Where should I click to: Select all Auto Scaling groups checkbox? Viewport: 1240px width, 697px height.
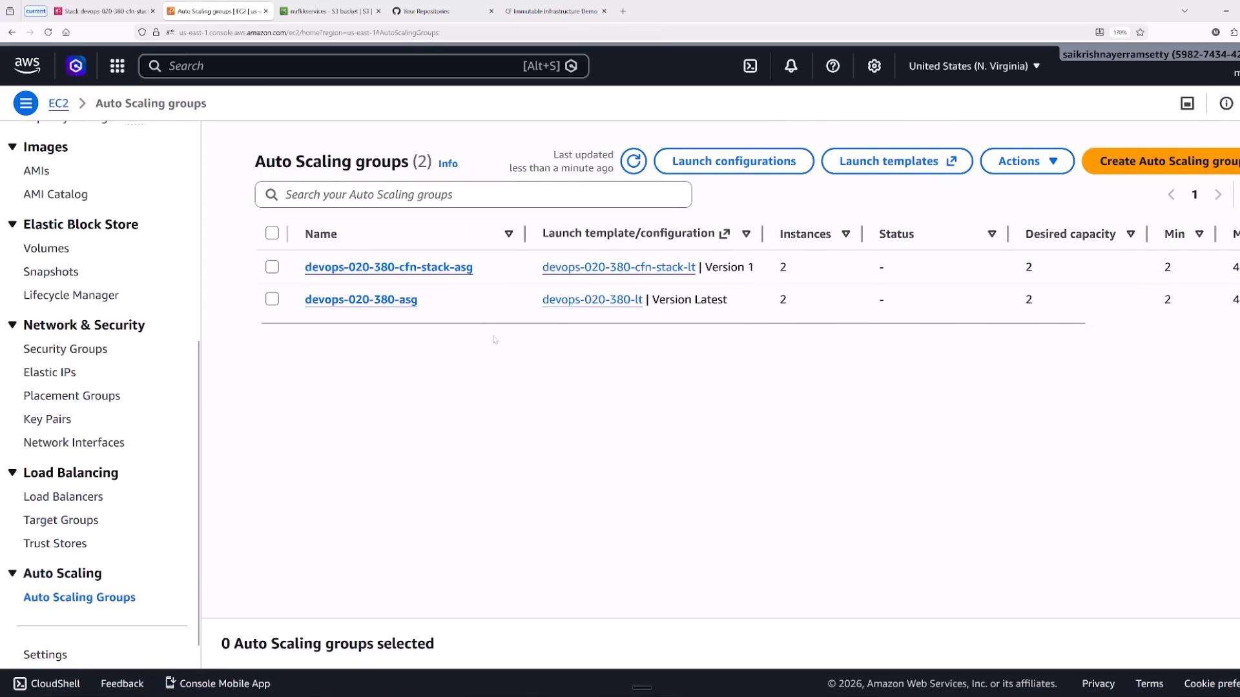coord(272,233)
